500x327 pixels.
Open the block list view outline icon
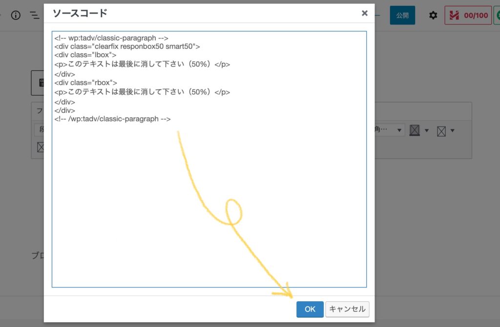click(34, 15)
